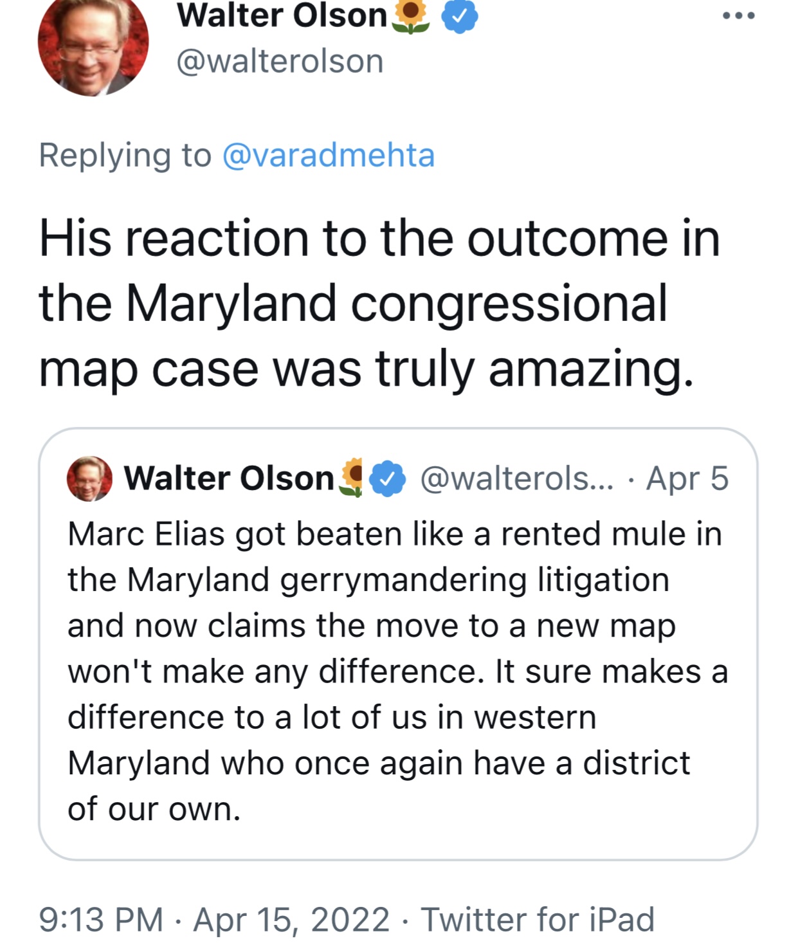The image size is (798, 950).
Task: Open the three-dot more options menu
Action: [x=738, y=16]
